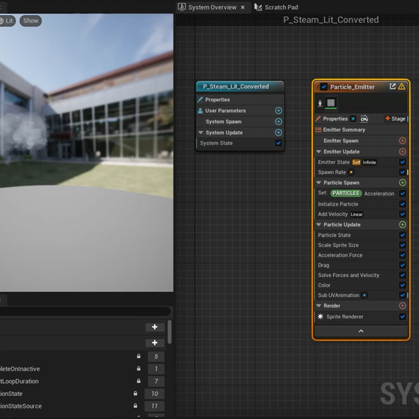Disable the Particle_Emitter enable checkbox

point(323,86)
